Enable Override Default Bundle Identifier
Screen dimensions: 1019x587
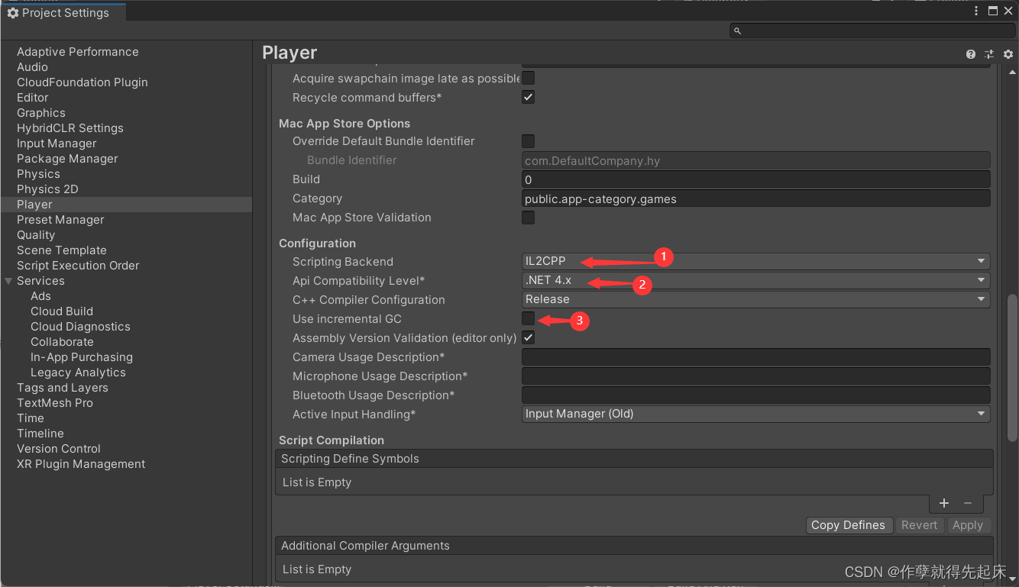tap(528, 140)
